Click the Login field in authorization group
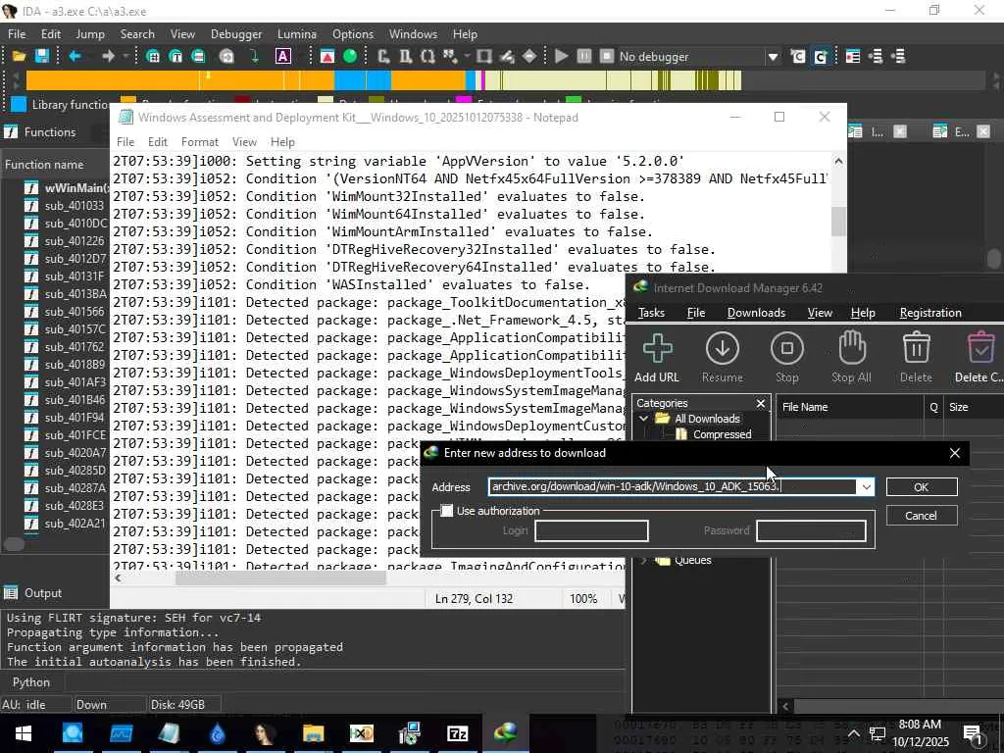 click(591, 530)
